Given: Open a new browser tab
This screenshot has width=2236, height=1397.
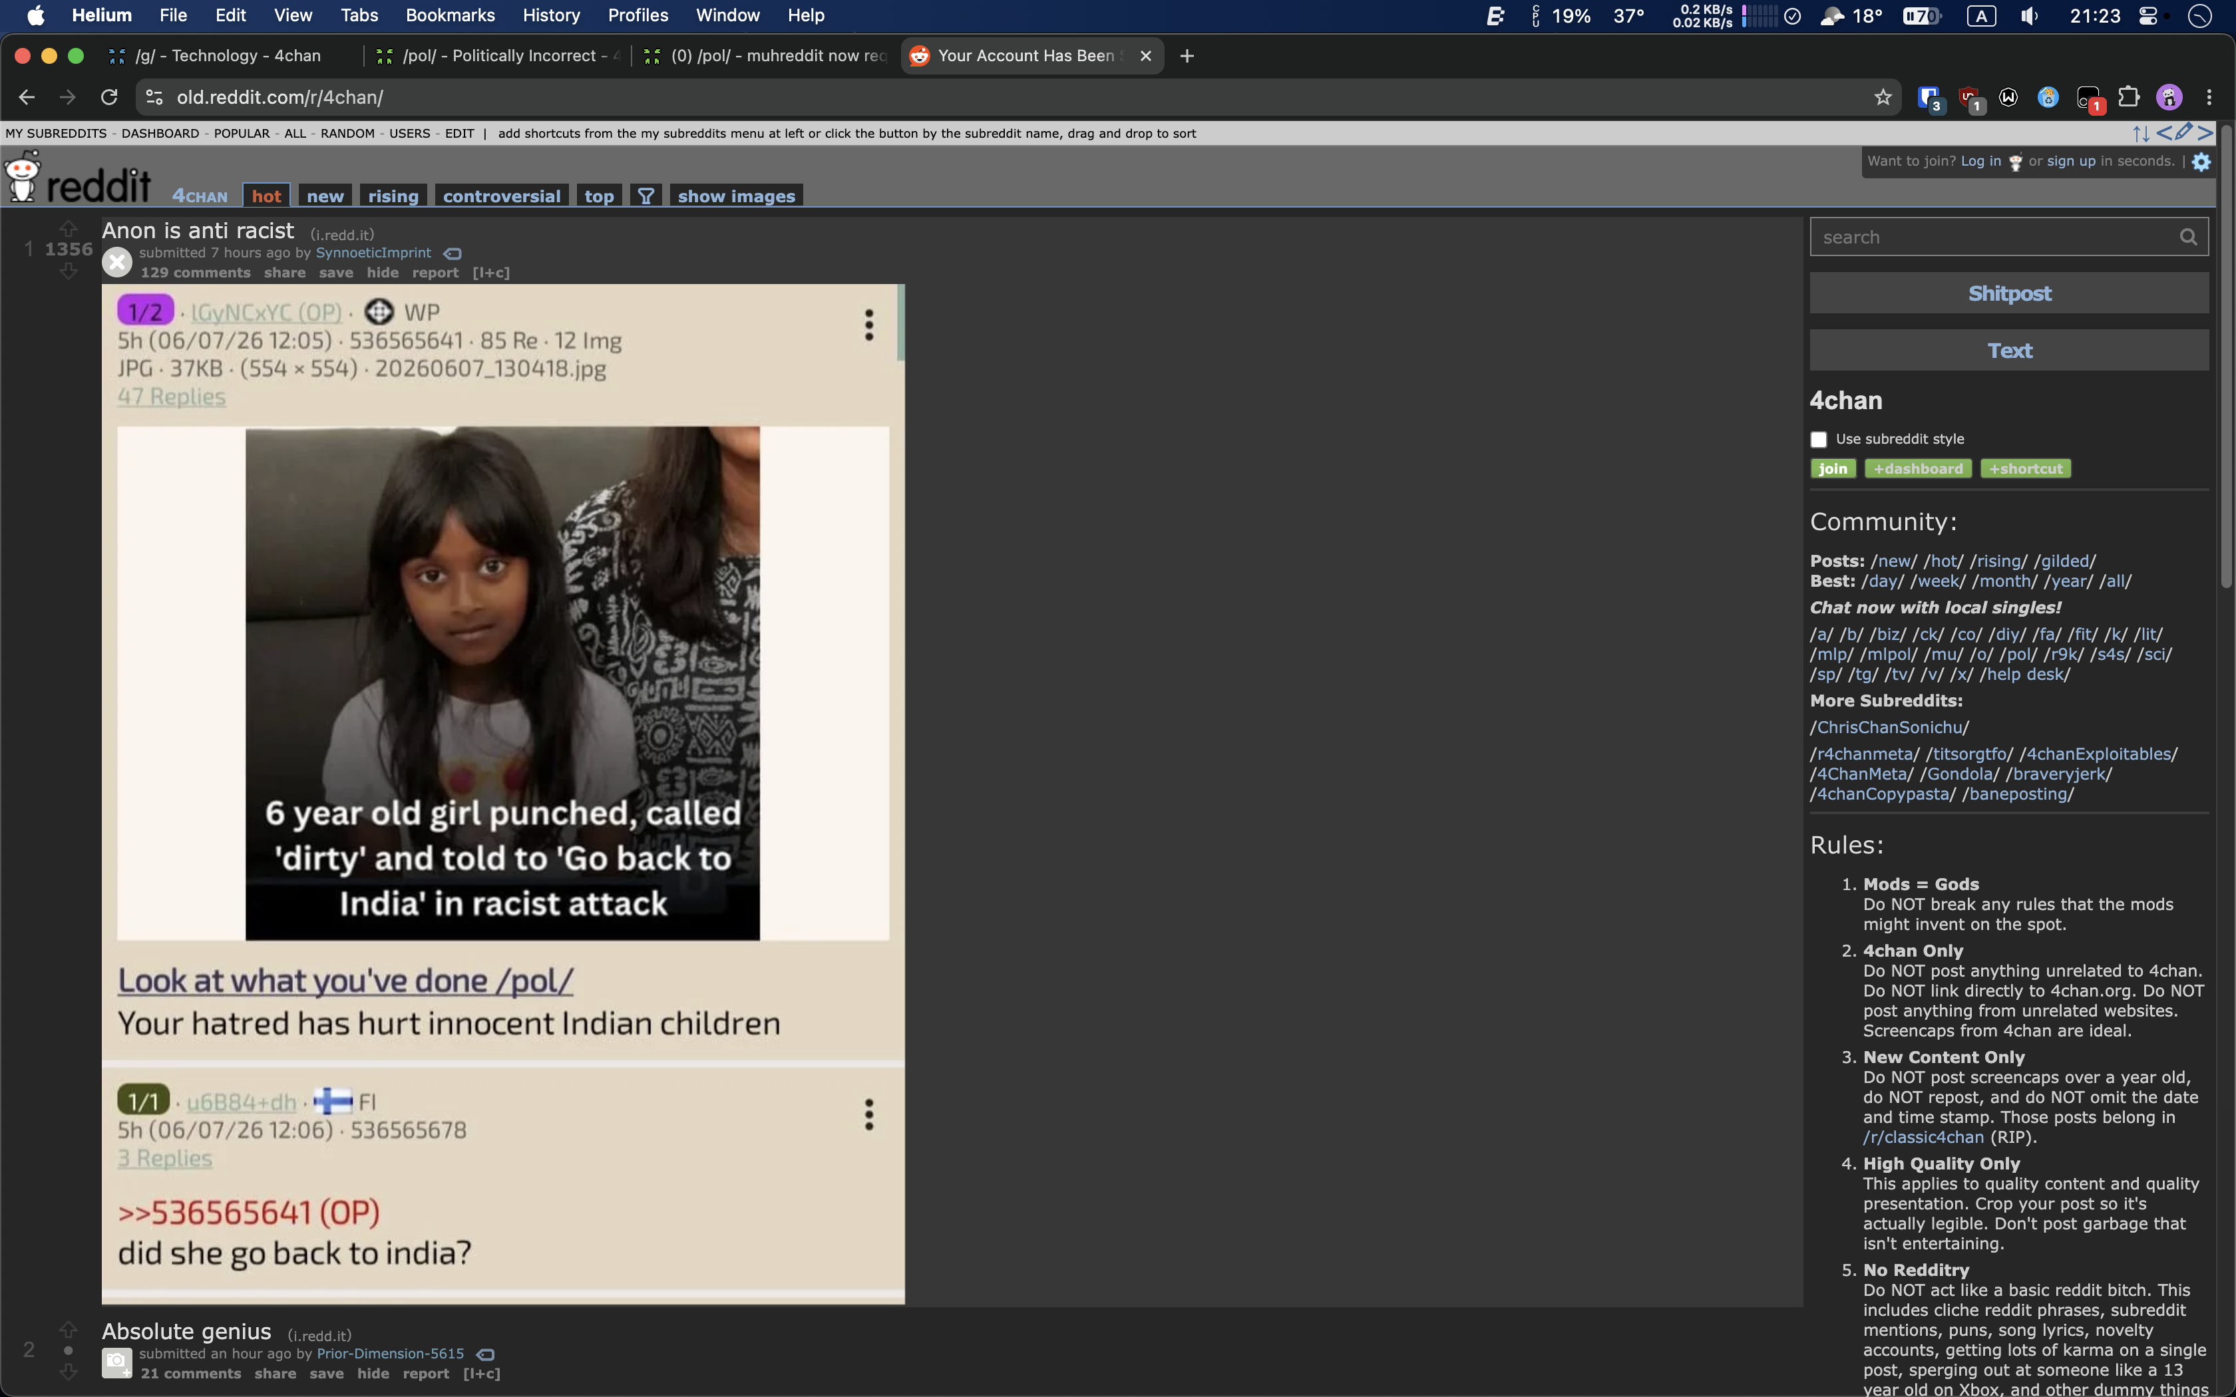Looking at the screenshot, I should 1187,57.
